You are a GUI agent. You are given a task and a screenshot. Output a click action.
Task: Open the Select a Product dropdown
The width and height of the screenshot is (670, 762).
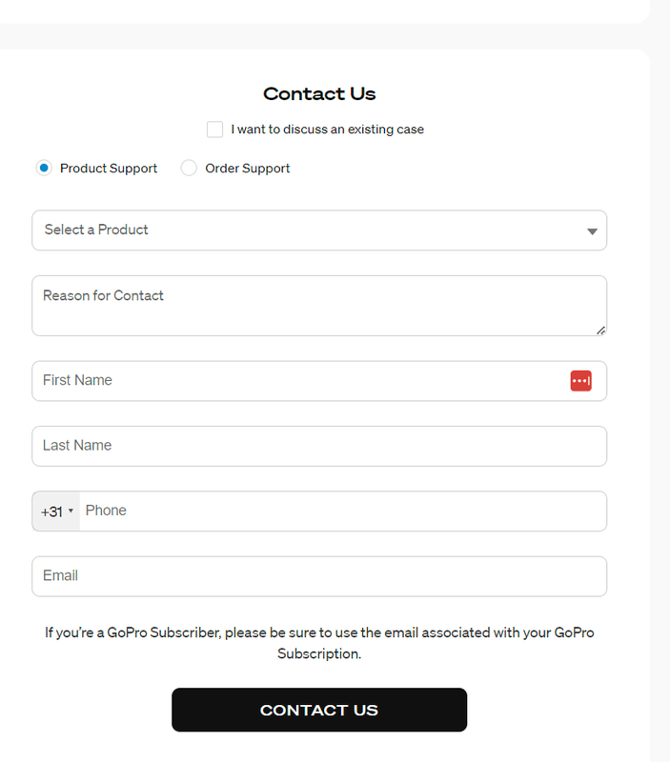(305, 231)
